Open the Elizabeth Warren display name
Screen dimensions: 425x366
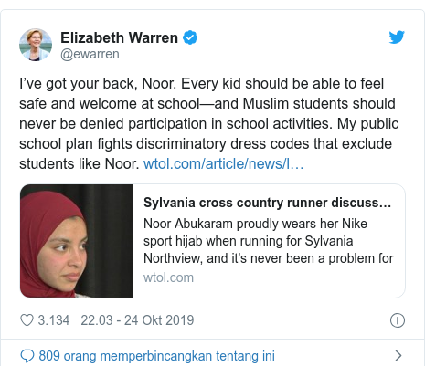pyautogui.click(x=119, y=37)
